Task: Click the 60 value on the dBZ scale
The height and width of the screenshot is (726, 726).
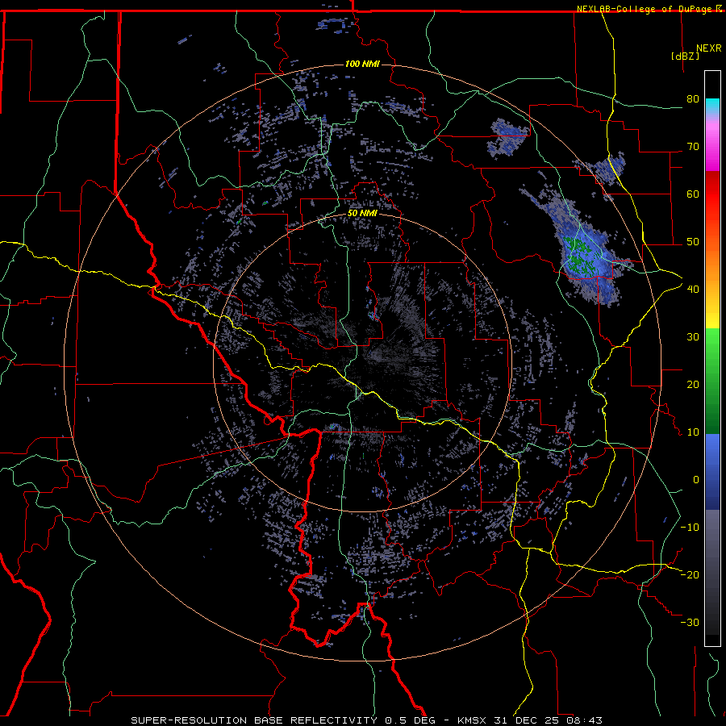Action: pyautogui.click(x=693, y=194)
